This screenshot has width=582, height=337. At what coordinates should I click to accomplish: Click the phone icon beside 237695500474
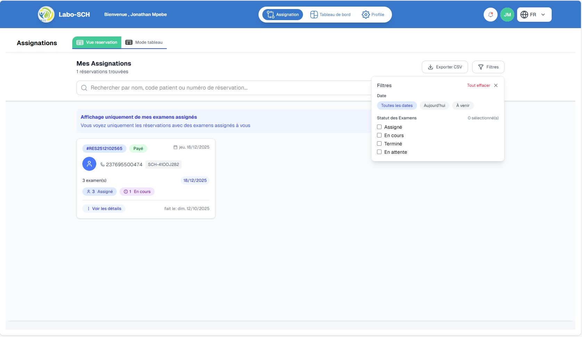103,165
